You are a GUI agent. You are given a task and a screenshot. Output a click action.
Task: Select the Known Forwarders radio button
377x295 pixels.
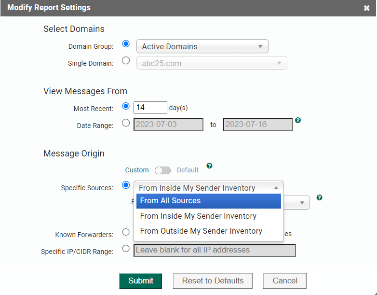click(126, 232)
